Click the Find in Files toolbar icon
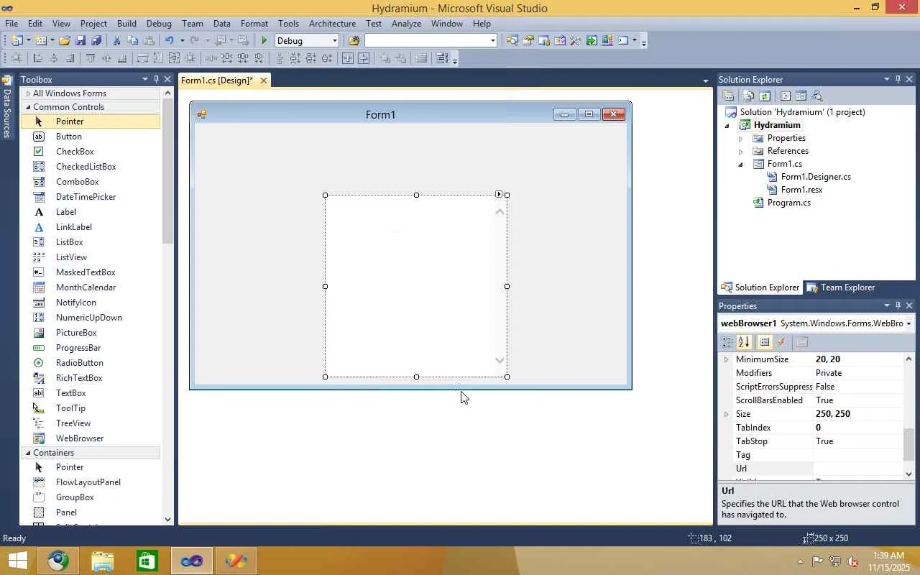The height and width of the screenshot is (575, 920). click(354, 40)
